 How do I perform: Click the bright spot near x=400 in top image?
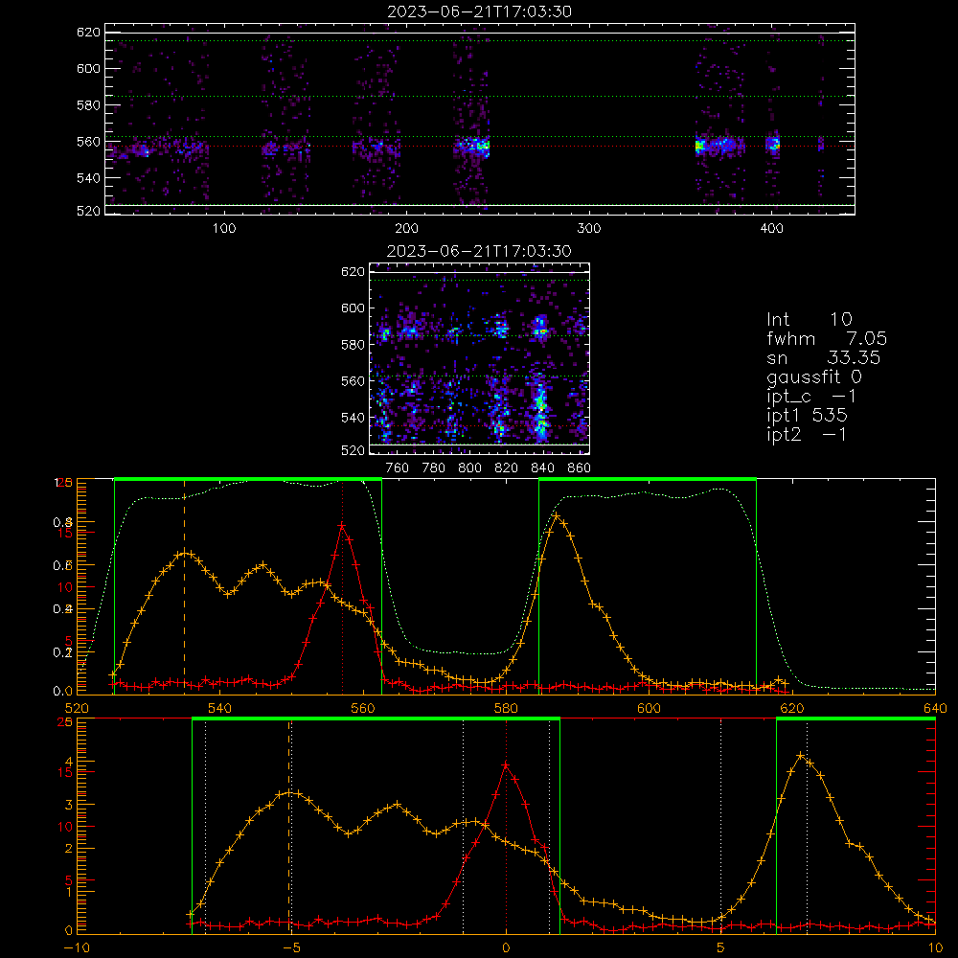click(773, 145)
